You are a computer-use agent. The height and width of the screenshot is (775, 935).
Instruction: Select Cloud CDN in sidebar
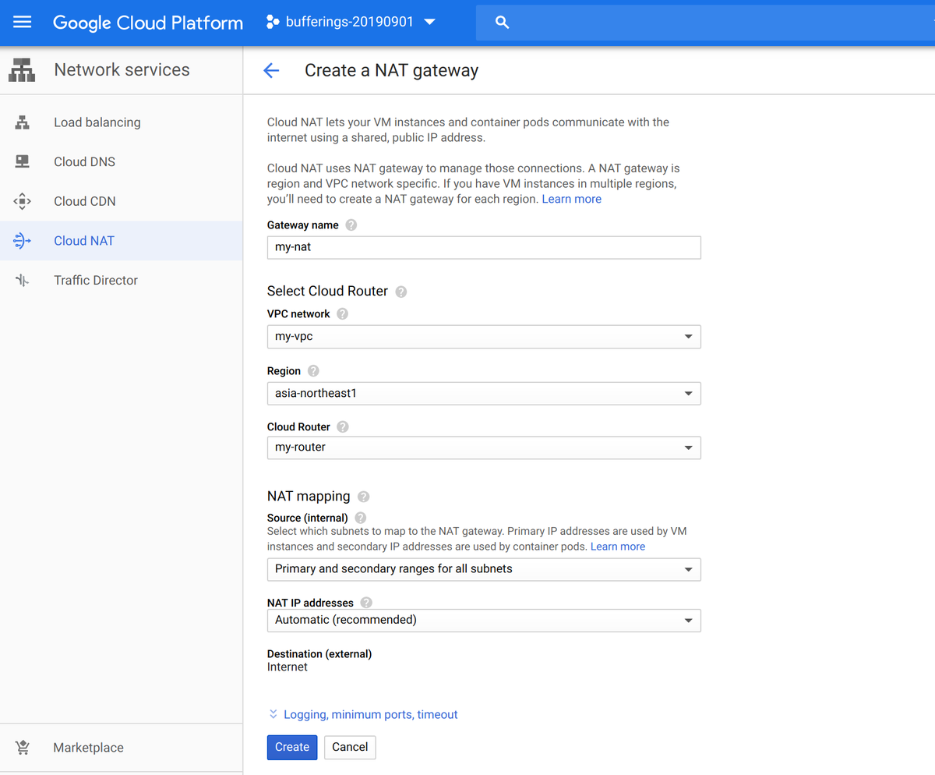click(122, 201)
